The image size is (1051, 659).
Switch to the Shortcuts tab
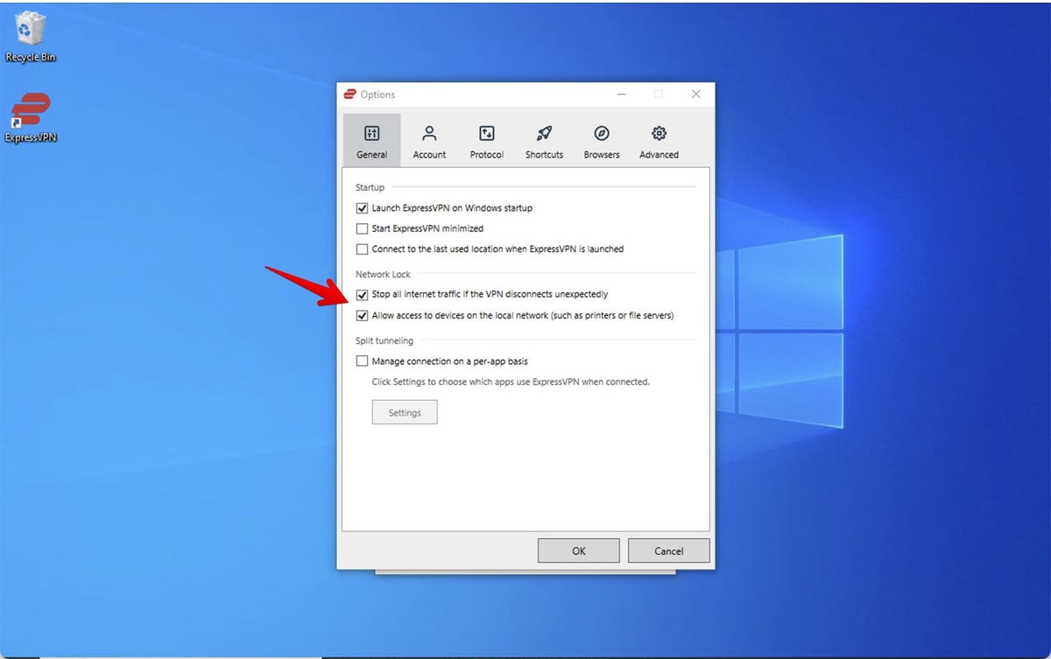click(x=544, y=140)
